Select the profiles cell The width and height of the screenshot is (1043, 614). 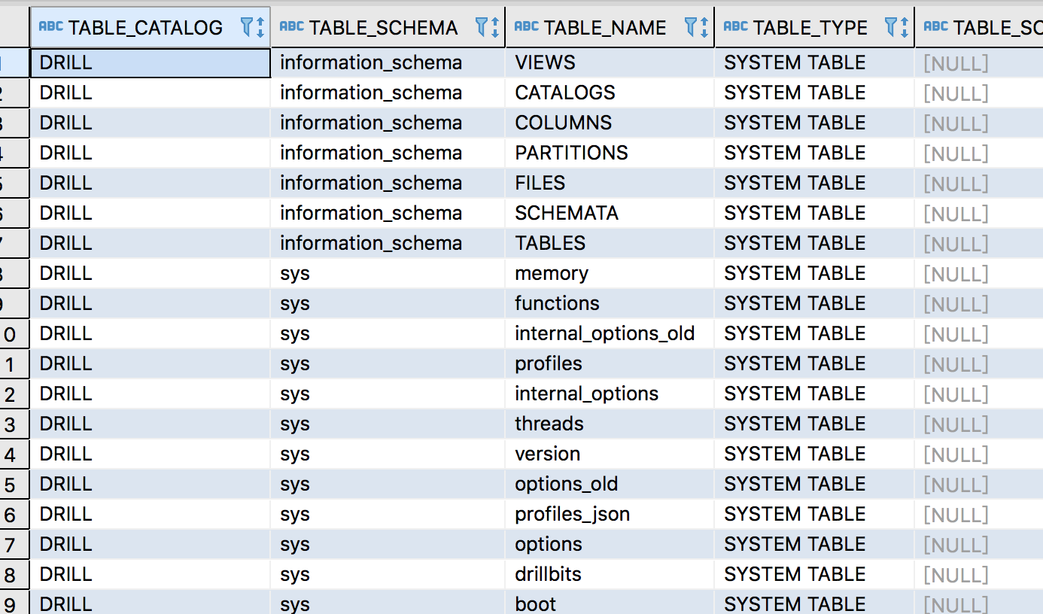610,363
